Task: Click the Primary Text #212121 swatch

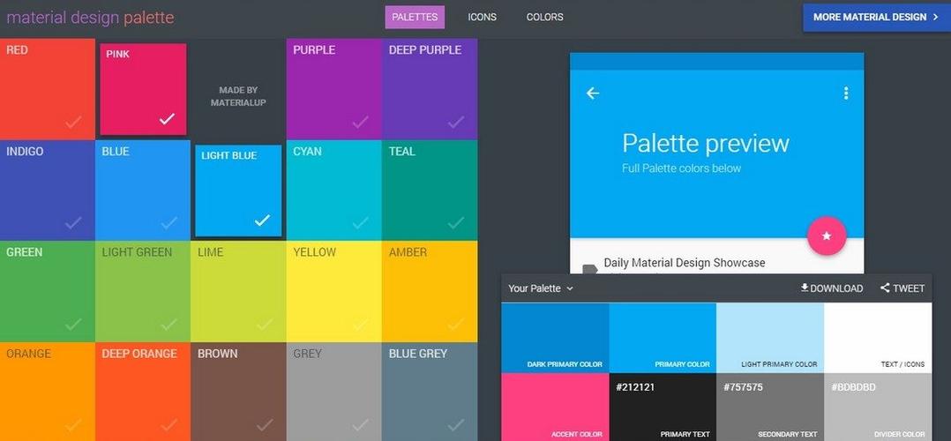Action: (x=663, y=407)
